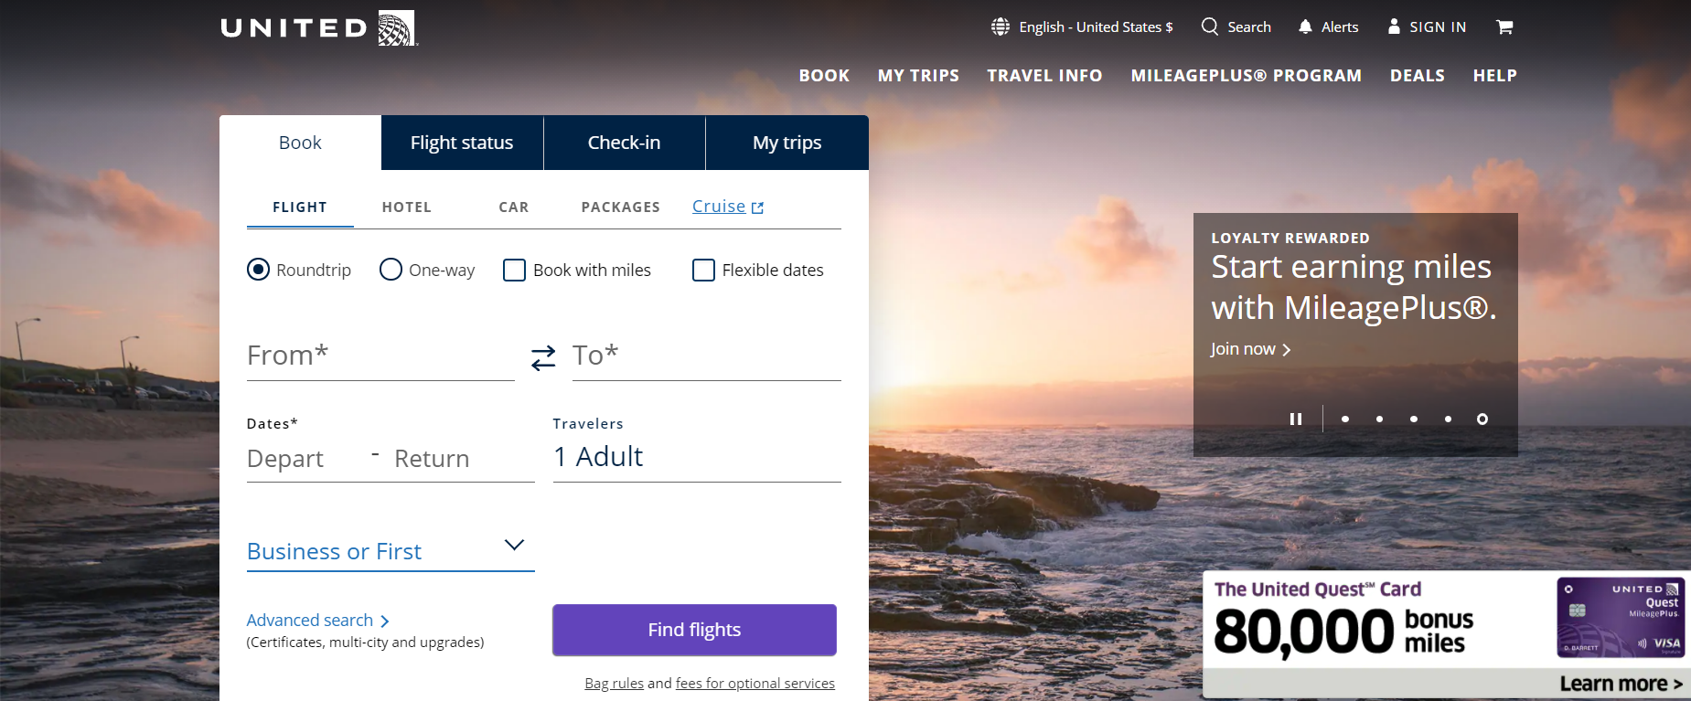Click SIGN IN text link
This screenshot has width=1691, height=701.
coord(1438,27)
